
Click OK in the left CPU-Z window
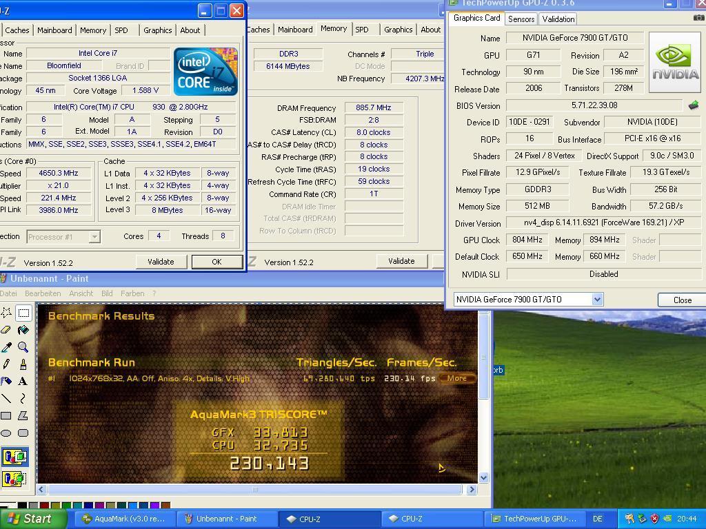[x=216, y=262]
